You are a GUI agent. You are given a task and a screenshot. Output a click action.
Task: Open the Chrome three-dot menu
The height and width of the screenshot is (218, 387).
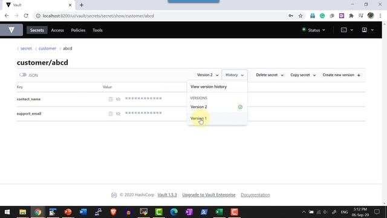pos(380,16)
